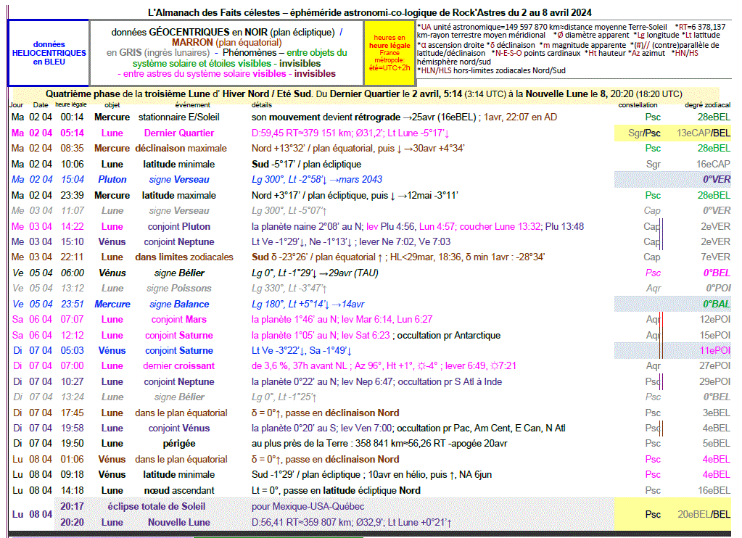Select the time "10:27" of Lune conjoint Neptune
The width and height of the screenshot is (742, 538).
(x=72, y=382)
